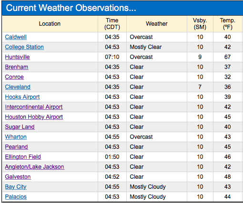Click the Hooks Airport link
This screenshot has height=203, width=243.
[x=22, y=97]
